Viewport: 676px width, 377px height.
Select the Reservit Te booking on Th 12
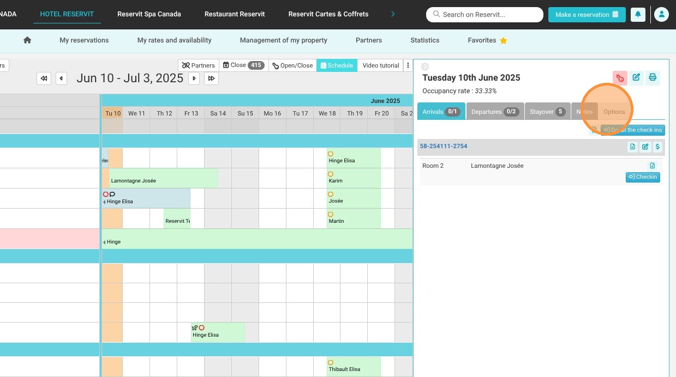coord(177,218)
